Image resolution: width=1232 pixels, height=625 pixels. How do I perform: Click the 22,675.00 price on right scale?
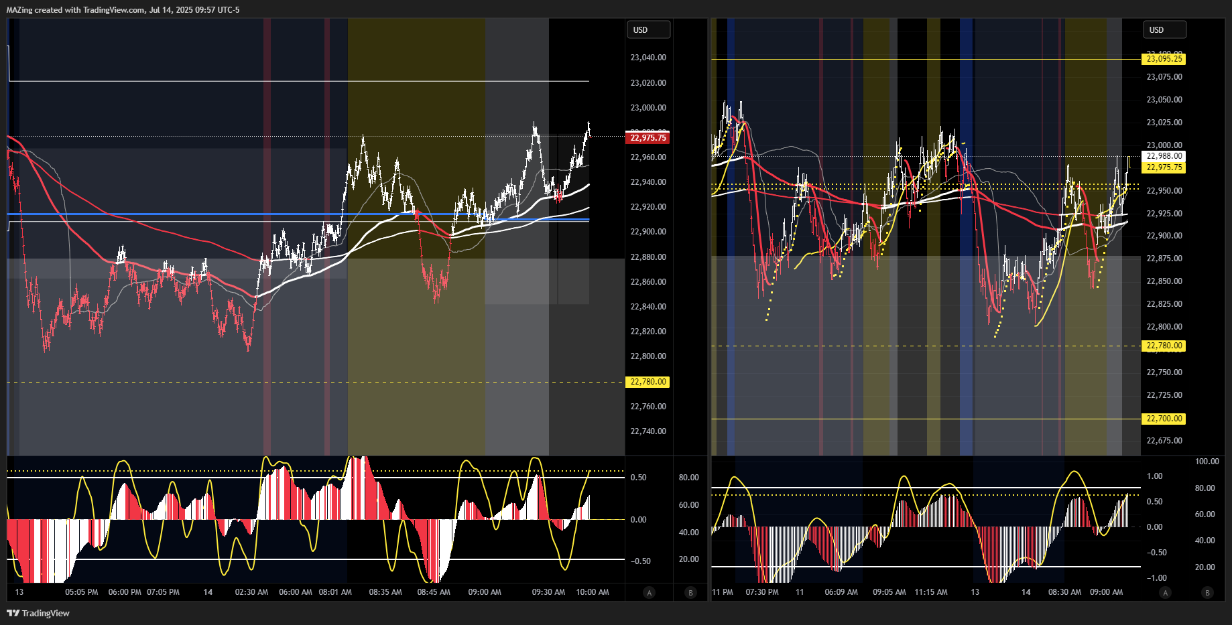pyautogui.click(x=1164, y=441)
